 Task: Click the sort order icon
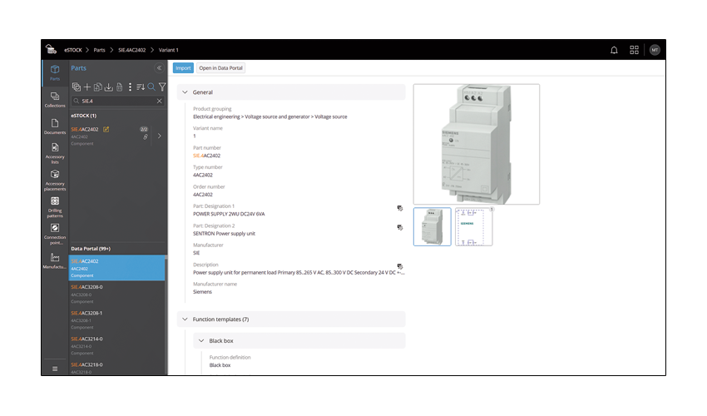(x=141, y=87)
